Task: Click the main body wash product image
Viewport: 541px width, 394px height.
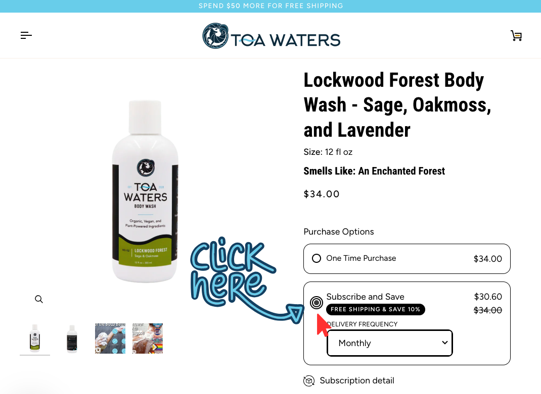Action: coord(145,191)
